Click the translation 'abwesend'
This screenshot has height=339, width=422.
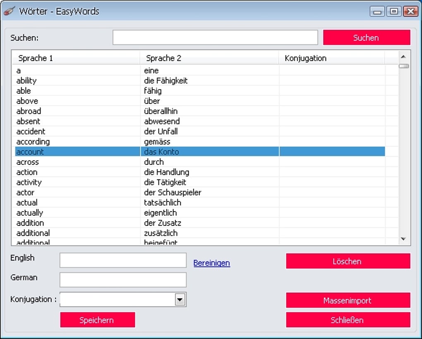[162, 121]
